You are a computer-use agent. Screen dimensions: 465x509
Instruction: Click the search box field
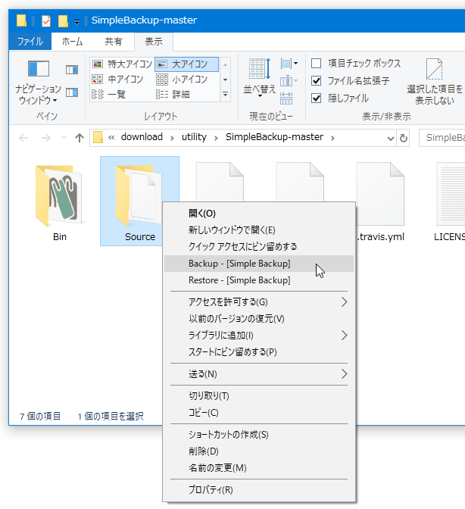[x=442, y=138]
